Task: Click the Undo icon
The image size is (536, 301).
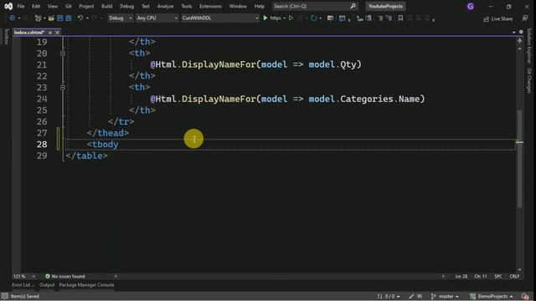Action: coord(80,18)
